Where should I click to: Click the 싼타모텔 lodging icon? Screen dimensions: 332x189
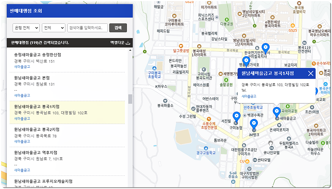[255, 160]
